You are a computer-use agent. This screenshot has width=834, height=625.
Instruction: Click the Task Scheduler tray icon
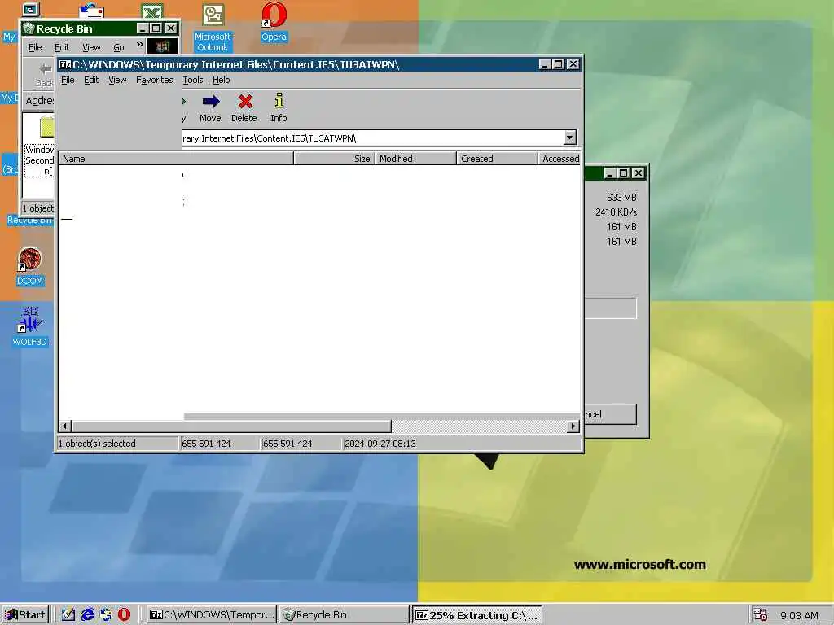tap(760, 615)
